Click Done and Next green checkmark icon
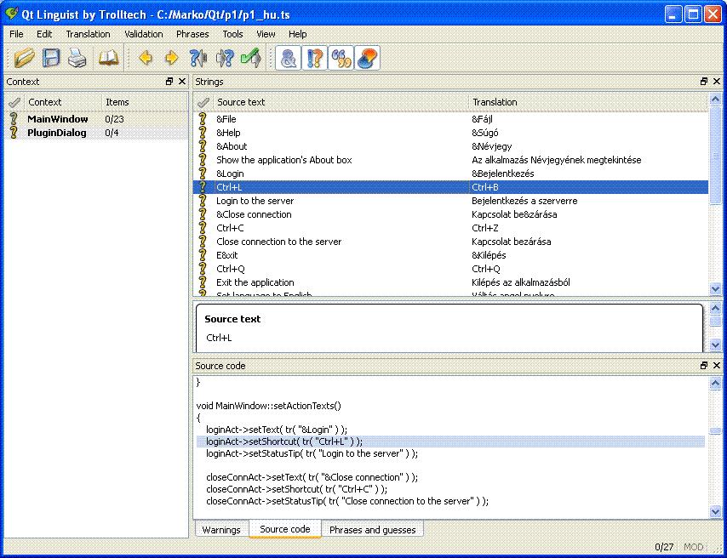Screen dimensions: 727x558 [251, 58]
